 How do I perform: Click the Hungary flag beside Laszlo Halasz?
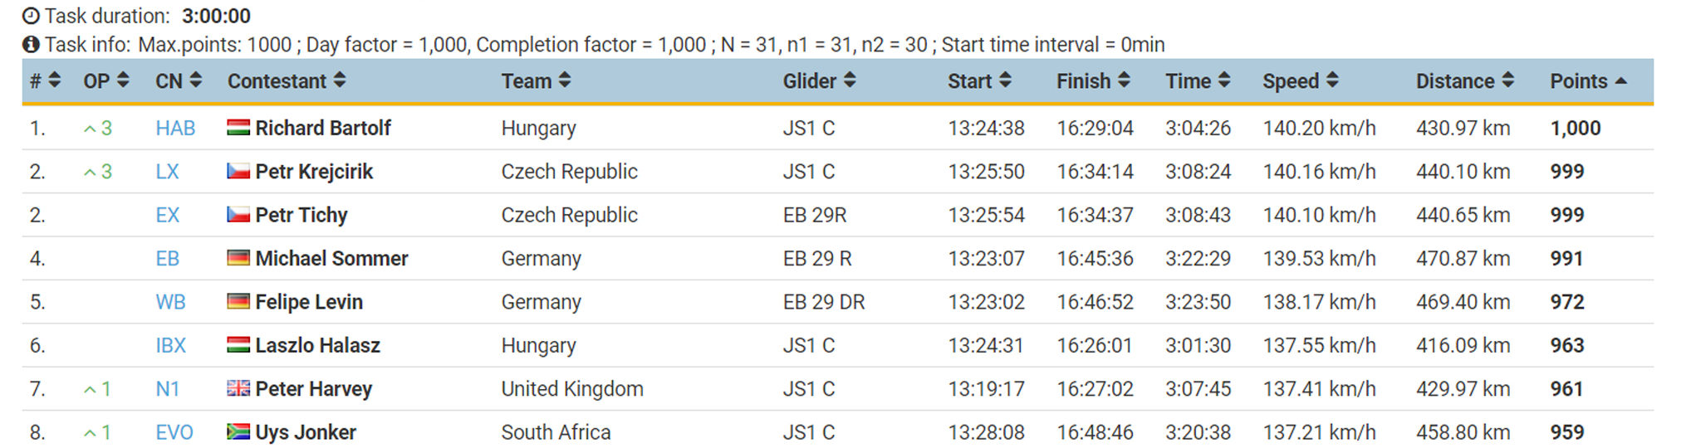click(238, 345)
